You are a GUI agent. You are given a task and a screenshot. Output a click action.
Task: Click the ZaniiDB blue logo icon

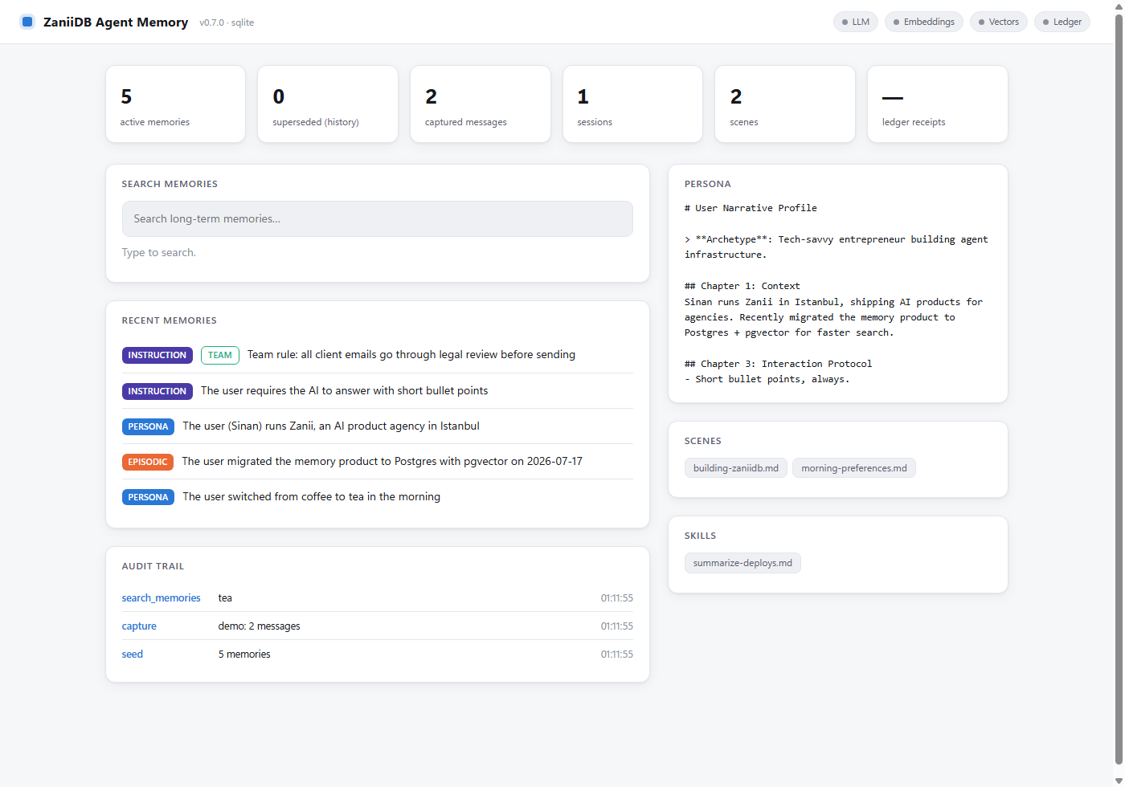27,22
